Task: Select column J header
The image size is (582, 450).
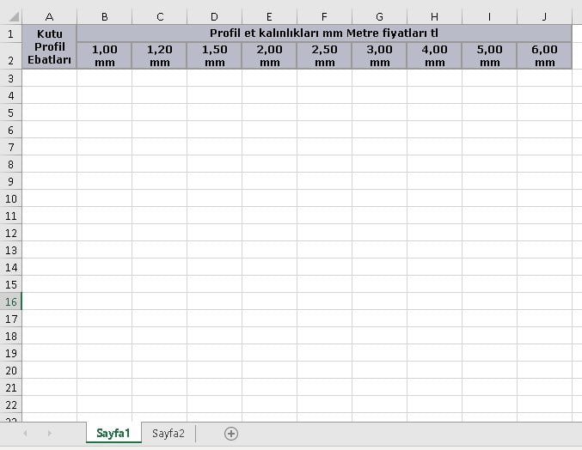Action: pos(544,16)
